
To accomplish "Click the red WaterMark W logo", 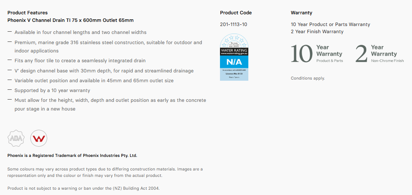I will coord(39,138).
